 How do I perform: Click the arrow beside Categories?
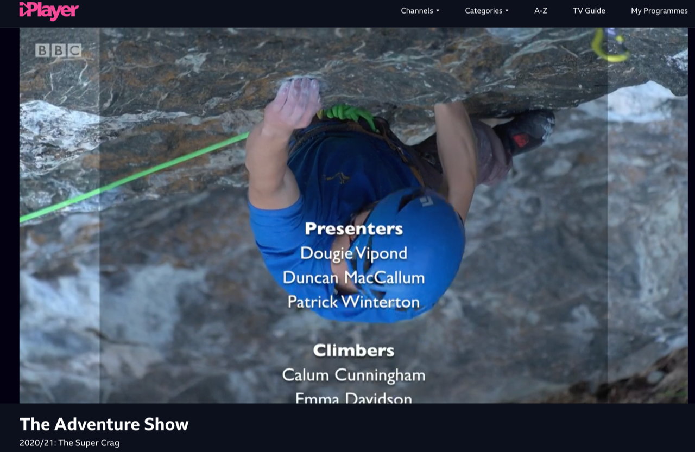(507, 11)
